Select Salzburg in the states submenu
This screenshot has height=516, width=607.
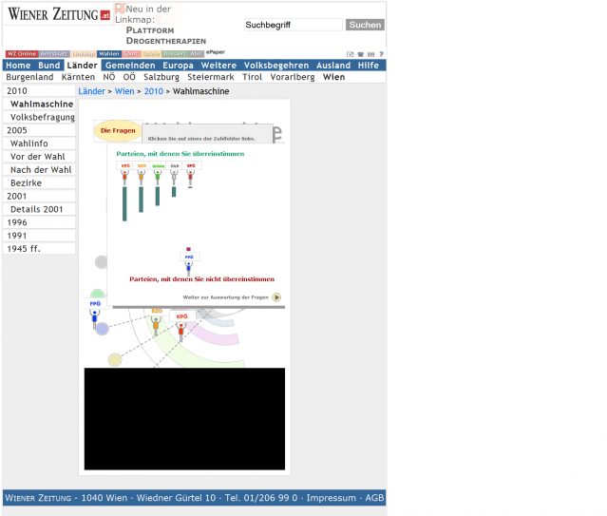(x=161, y=77)
